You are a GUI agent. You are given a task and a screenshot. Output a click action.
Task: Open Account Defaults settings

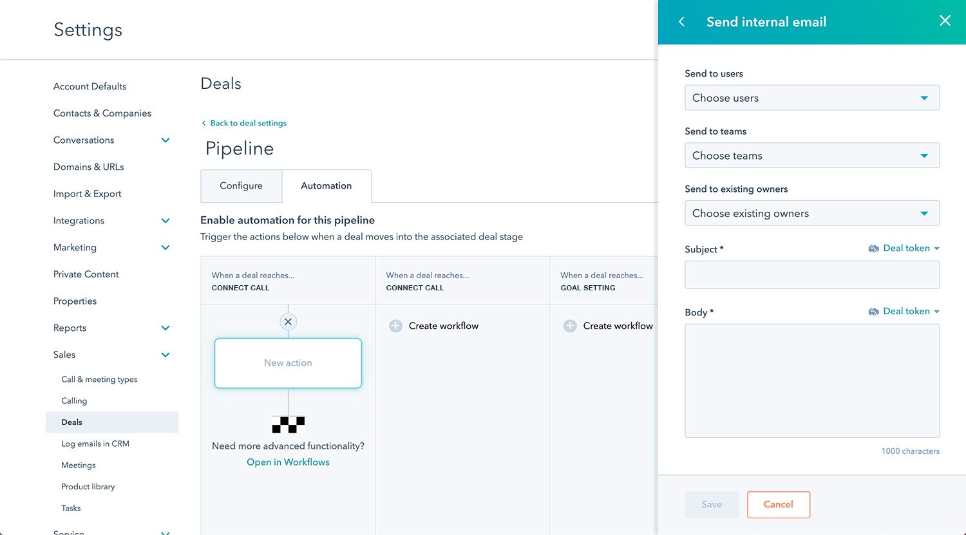pyautogui.click(x=90, y=86)
